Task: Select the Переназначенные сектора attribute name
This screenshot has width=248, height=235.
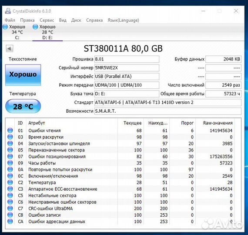Action: 57,150
